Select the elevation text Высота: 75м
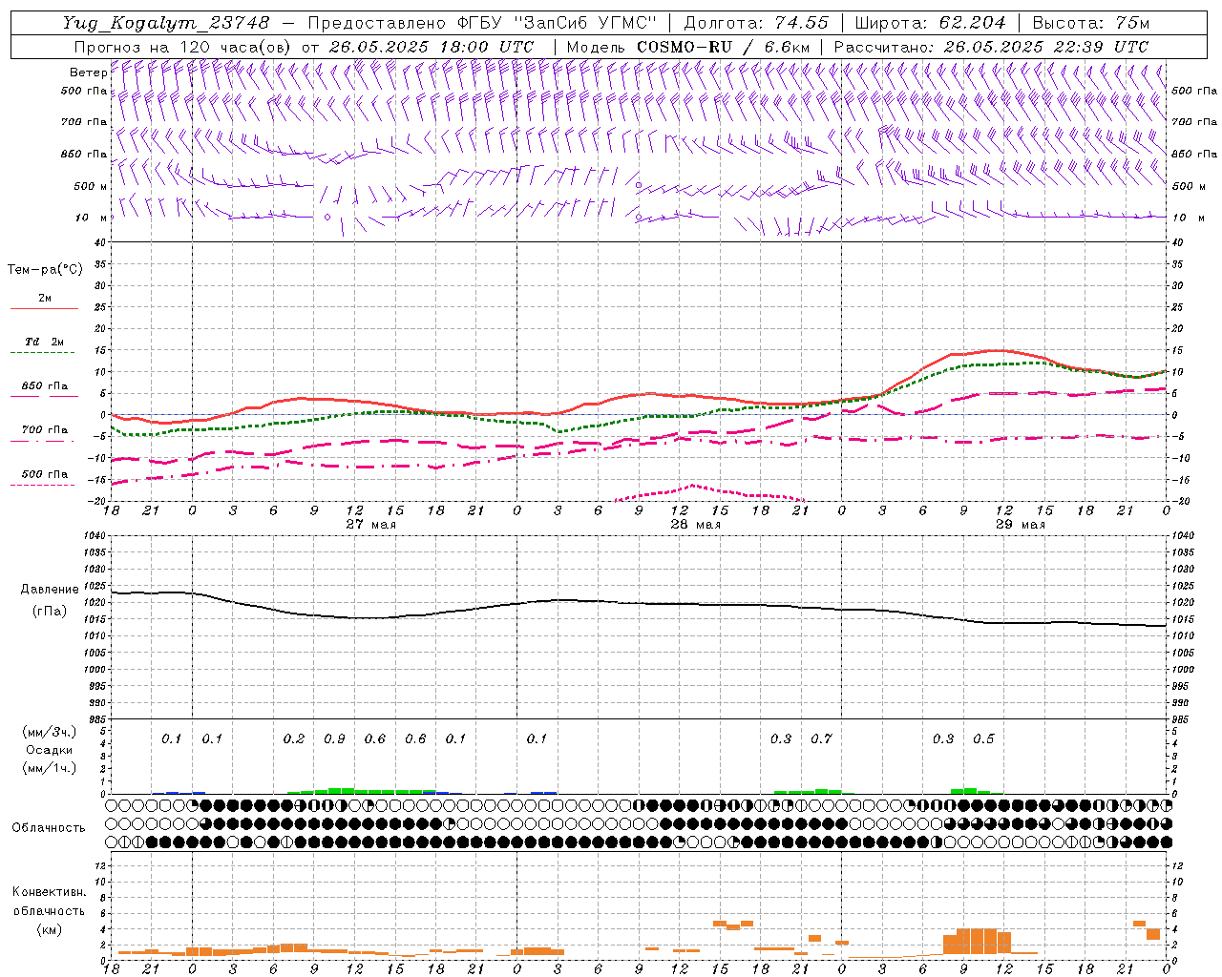 pos(1090,23)
